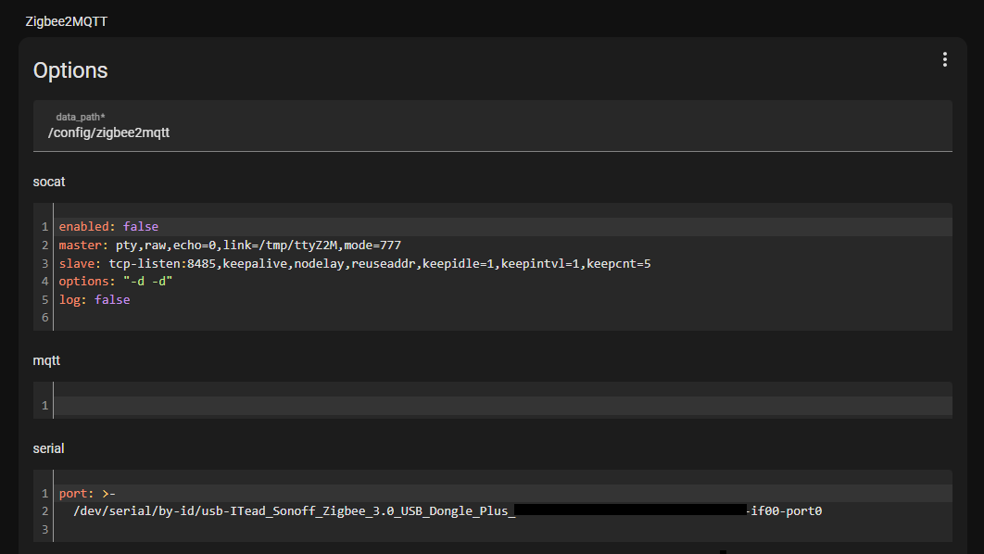Click line number 1 in mqtt gutter

44,406
